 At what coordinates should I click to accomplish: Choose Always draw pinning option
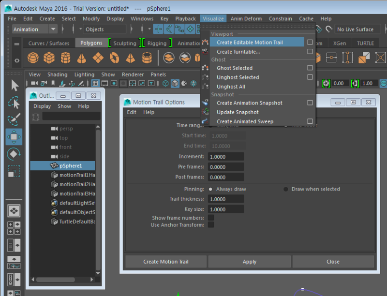pyautogui.click(x=210, y=189)
